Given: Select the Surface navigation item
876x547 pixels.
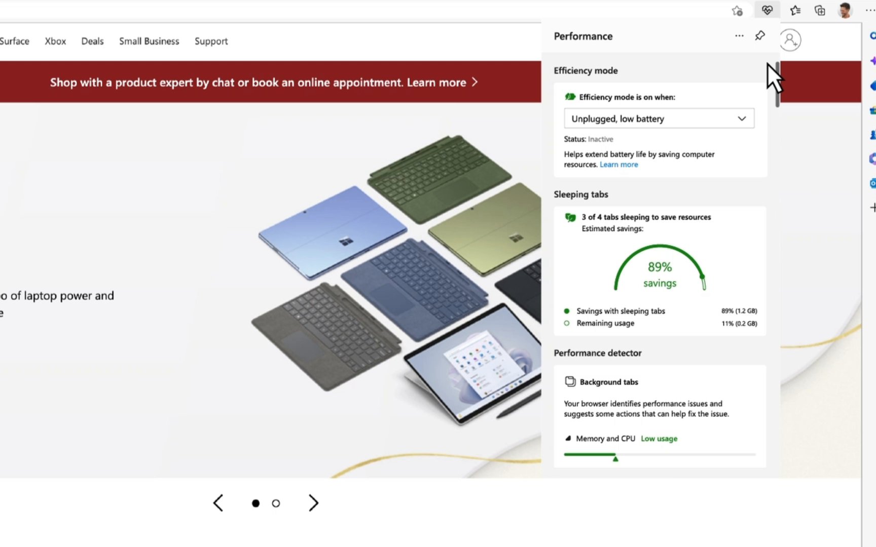Looking at the screenshot, I should tap(14, 41).
